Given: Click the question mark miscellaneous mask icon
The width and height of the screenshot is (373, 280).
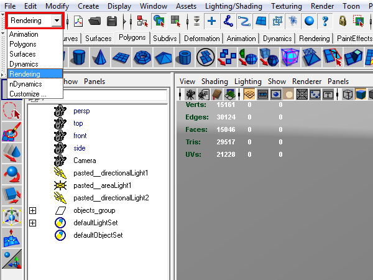Looking at the screenshot, I should coord(325,21).
